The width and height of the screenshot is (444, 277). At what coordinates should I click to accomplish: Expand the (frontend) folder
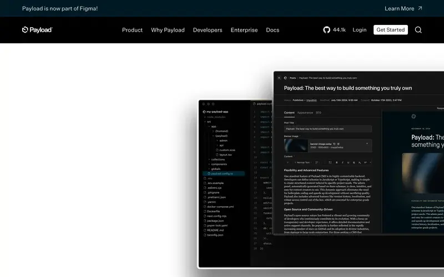coord(220,131)
